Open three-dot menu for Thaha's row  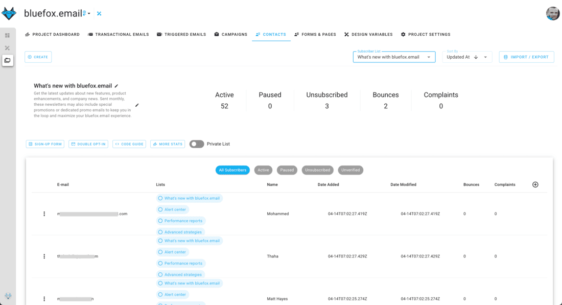(44, 256)
